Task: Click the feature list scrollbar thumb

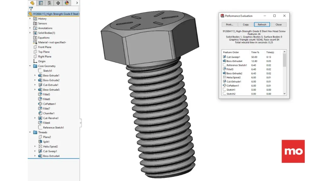Action: (285, 60)
